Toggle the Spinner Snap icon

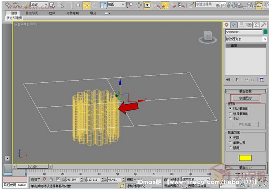[x=181, y=5]
